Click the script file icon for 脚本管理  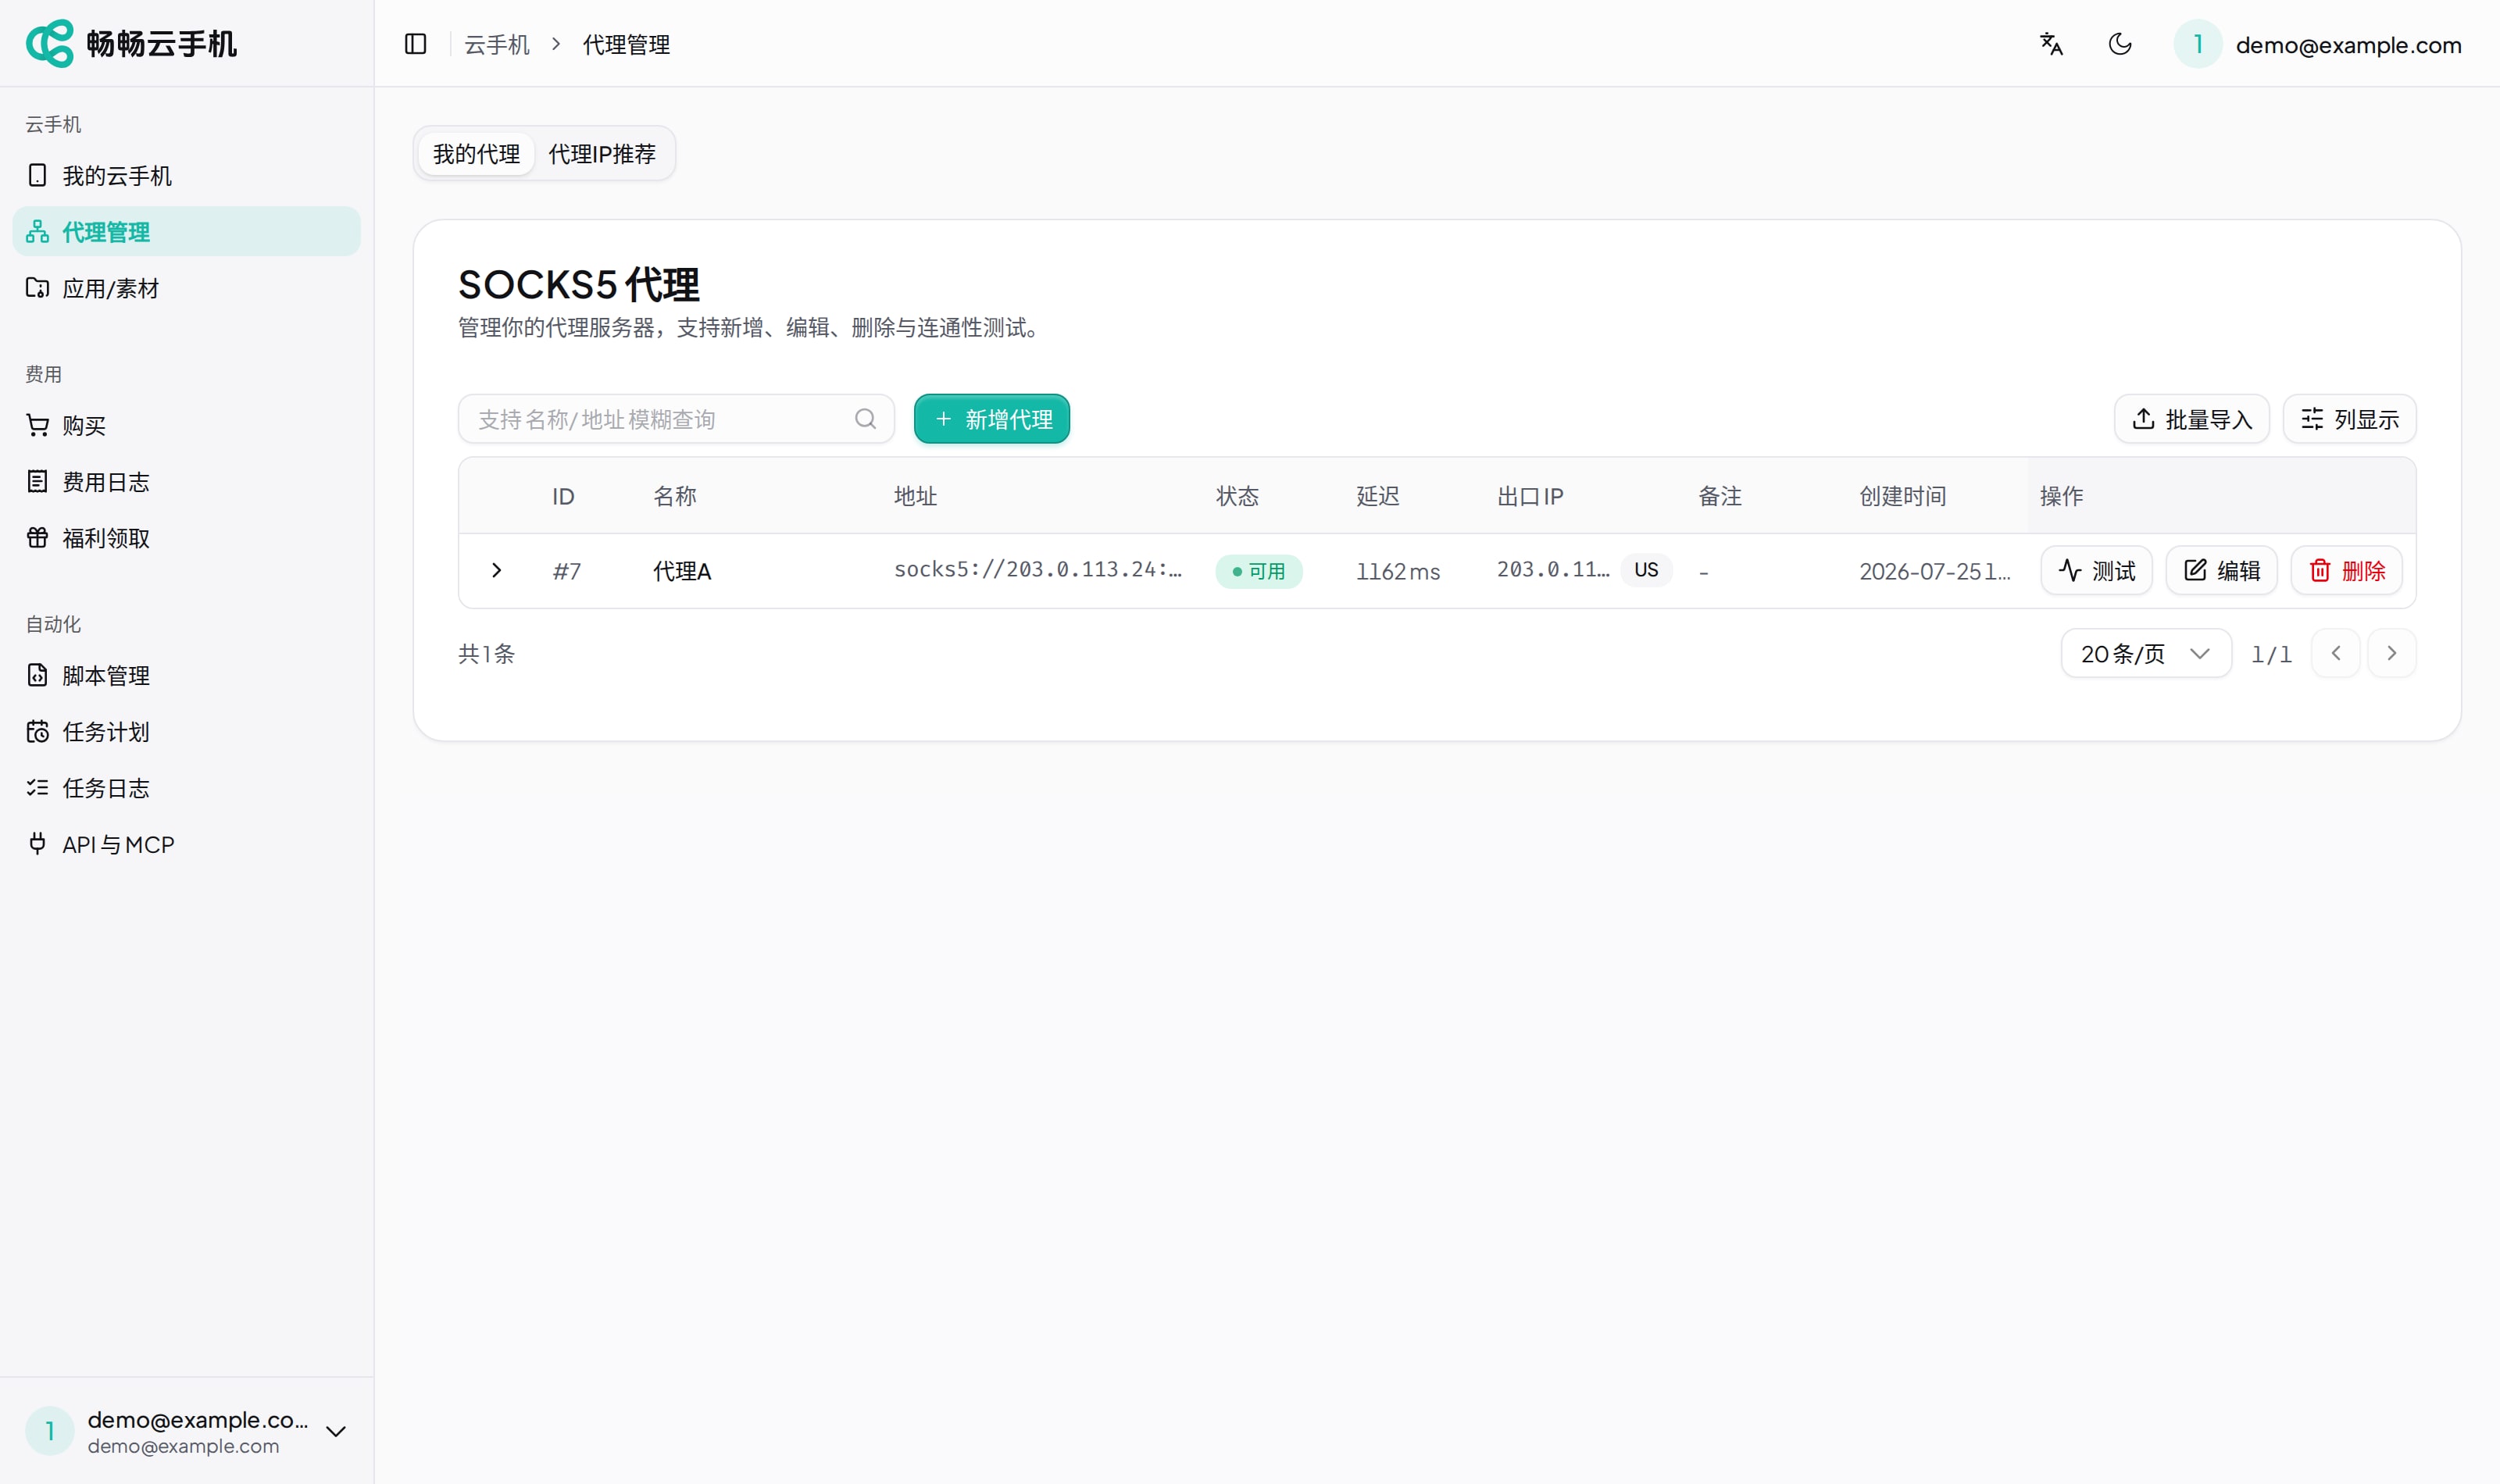coord(37,675)
